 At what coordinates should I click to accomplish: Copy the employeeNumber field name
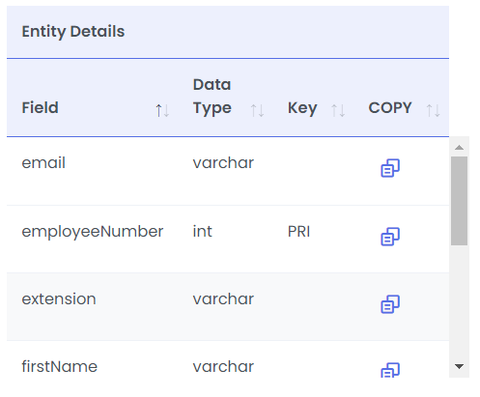(x=390, y=237)
